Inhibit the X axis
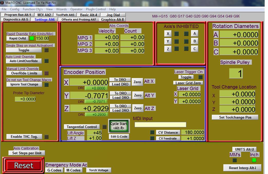The height and width of the screenshot is (174, 268). tap(168, 34)
